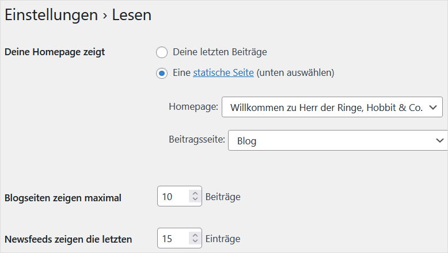Click the 'Blogseiten zeigen maximal' label
Screen dimensions: 448x253
coord(63,198)
